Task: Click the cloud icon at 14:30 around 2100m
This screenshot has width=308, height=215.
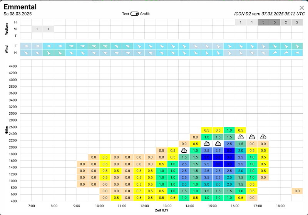Action: click(207, 144)
